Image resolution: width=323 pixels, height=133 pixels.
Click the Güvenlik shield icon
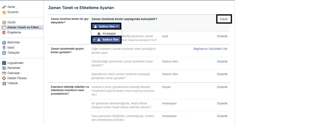point(4,12)
